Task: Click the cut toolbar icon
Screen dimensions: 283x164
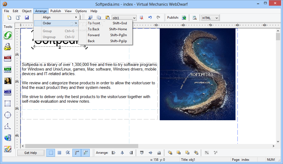Action: 90,18
